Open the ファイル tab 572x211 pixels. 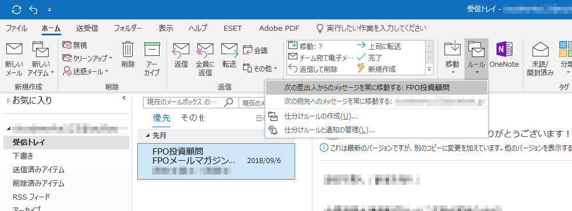[17, 28]
